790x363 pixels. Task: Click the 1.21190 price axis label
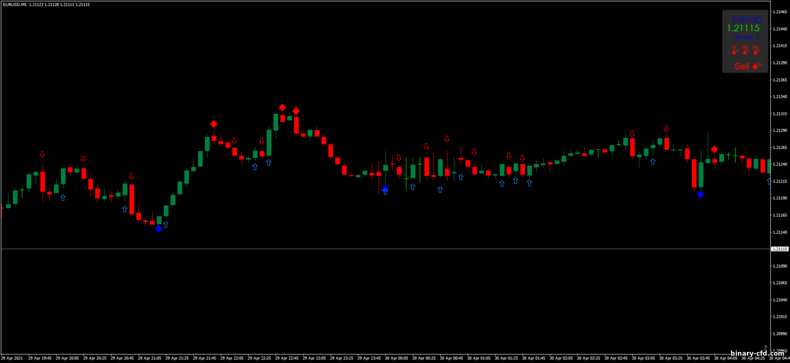780,198
